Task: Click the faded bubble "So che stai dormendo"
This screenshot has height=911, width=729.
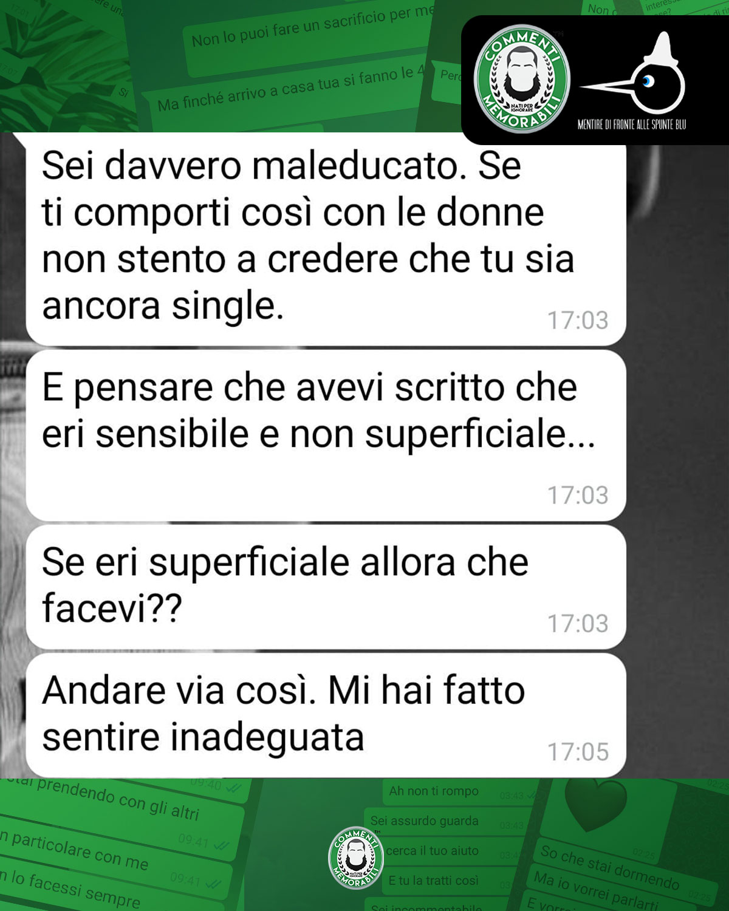Action: (610, 867)
